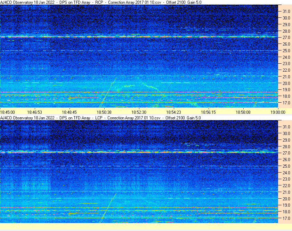Screen dimensions: 292x231
Task: Select the 18:46:53 time label
Action: [x=35, y=112]
